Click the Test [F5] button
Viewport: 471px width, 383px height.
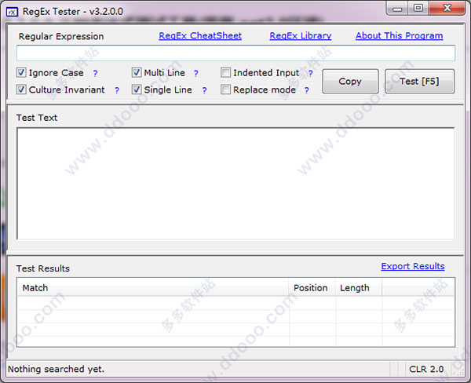420,82
